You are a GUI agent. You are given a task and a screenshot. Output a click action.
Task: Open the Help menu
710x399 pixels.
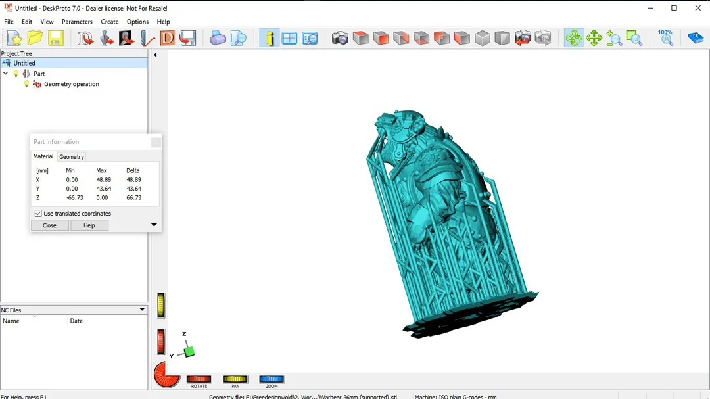164,22
